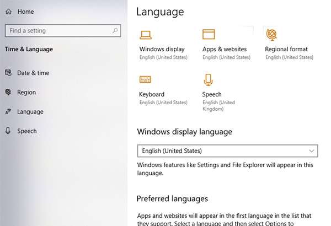The width and height of the screenshot is (331, 226).
Task: Open Date & time settings page
Action: (x=33, y=73)
